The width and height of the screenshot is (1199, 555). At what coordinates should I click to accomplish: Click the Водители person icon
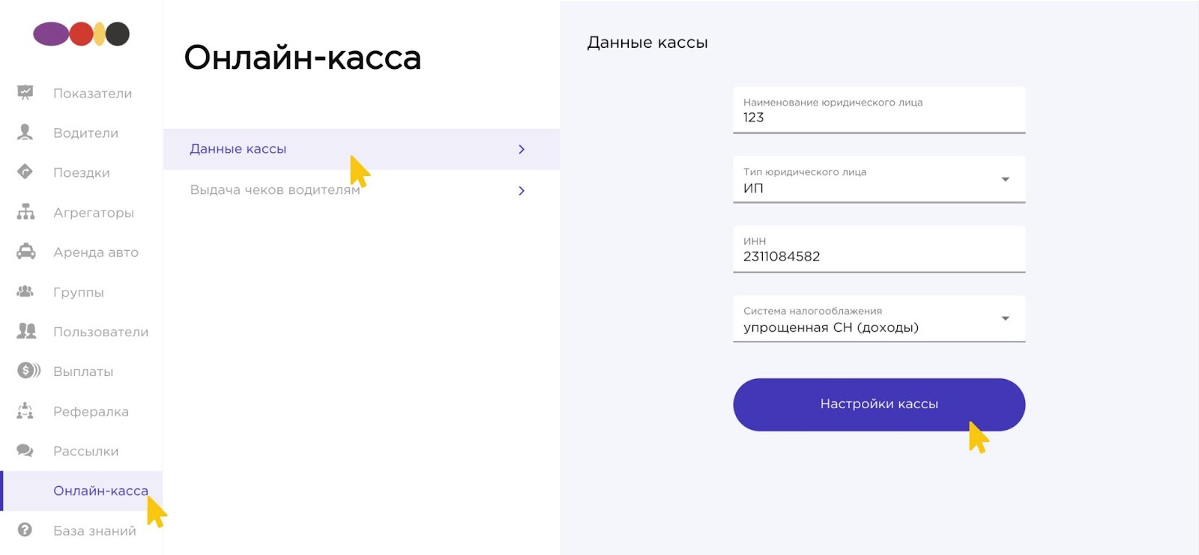point(25,133)
